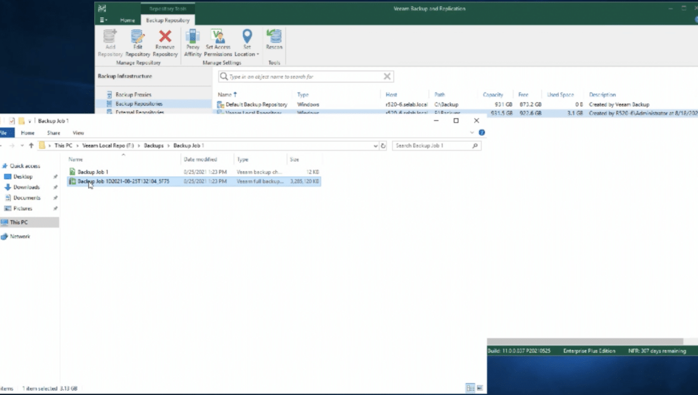
Task: Open Explorer Share ribbon tab
Action: tap(54, 133)
